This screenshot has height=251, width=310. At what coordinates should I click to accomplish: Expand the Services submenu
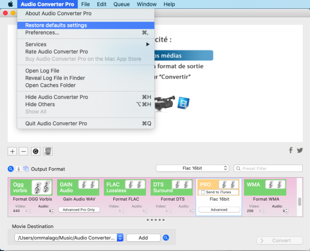(x=86, y=44)
